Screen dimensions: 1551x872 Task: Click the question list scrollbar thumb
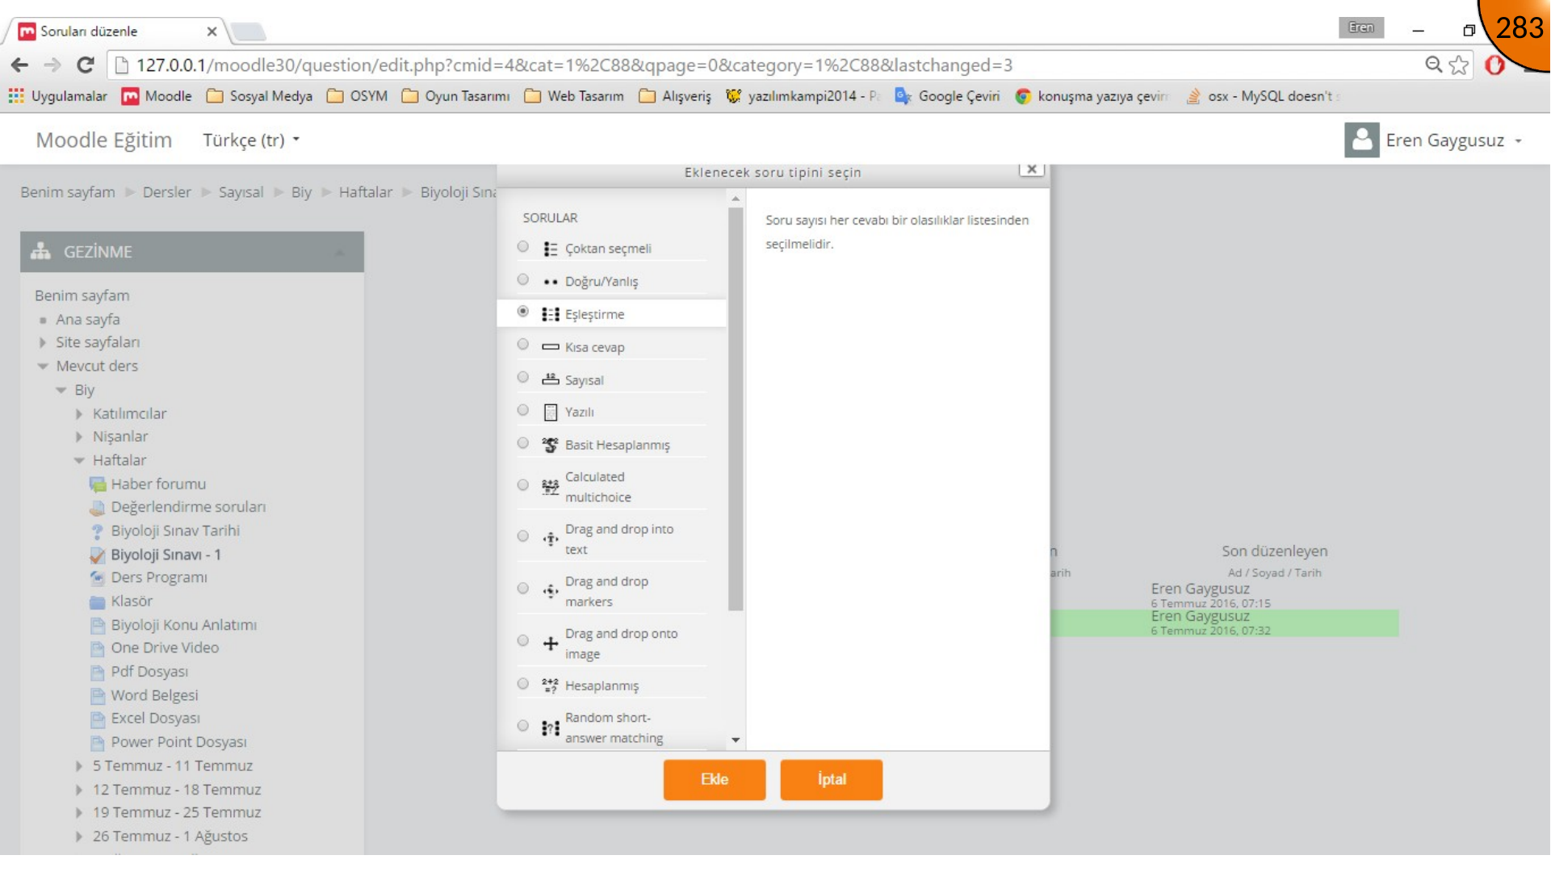click(736, 409)
